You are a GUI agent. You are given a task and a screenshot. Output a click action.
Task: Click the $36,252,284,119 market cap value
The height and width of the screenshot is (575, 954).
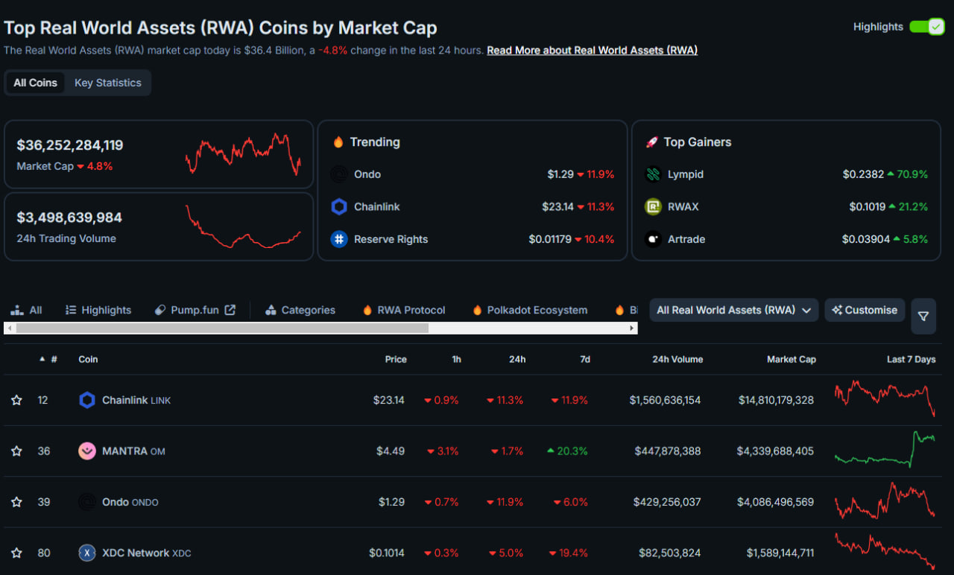70,145
